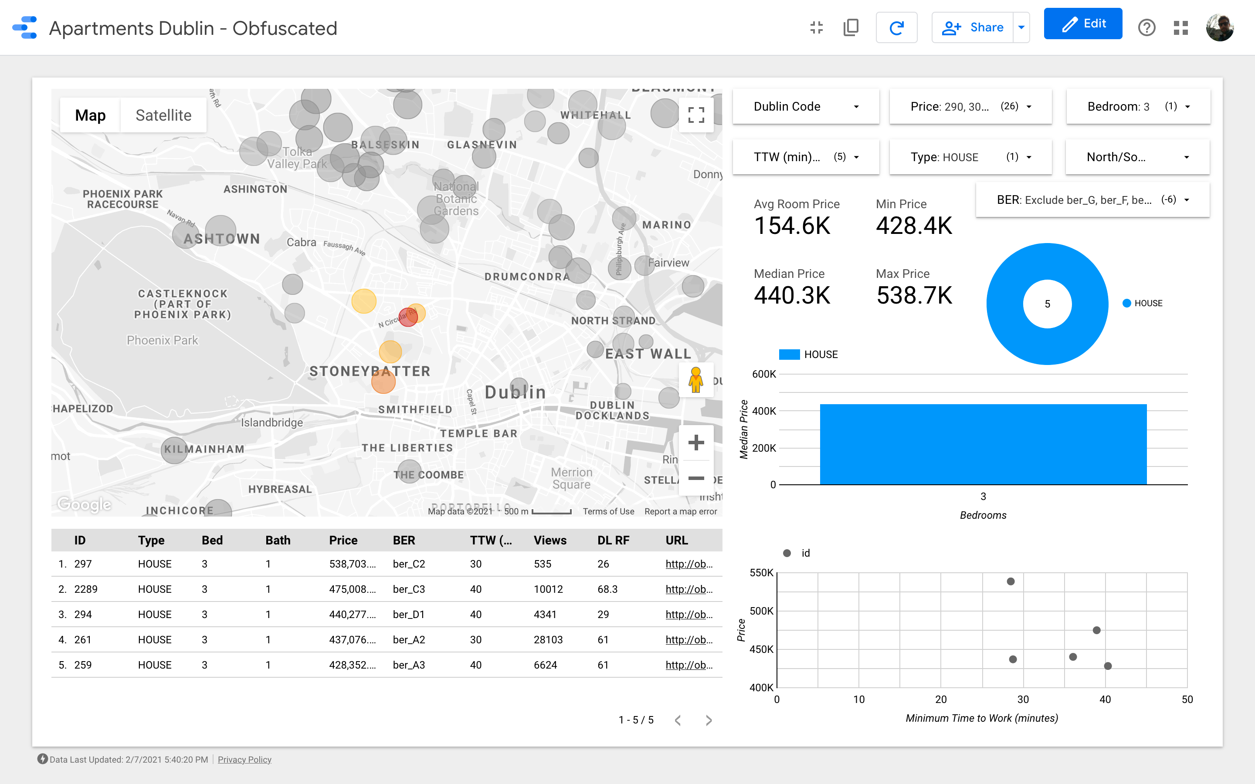Click the Edit button
The width and height of the screenshot is (1255, 784).
1083,24
